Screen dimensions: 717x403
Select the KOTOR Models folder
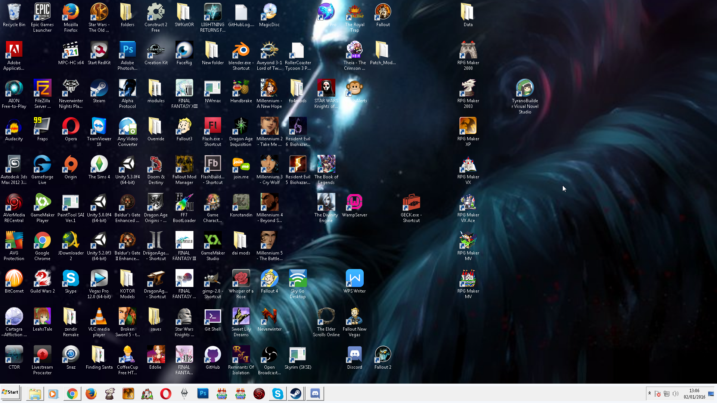(127, 284)
